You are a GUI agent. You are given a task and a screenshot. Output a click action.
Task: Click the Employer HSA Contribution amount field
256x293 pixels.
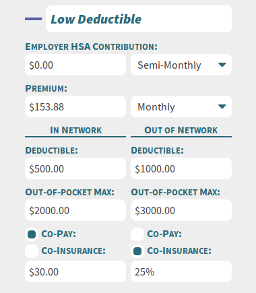(x=75, y=65)
